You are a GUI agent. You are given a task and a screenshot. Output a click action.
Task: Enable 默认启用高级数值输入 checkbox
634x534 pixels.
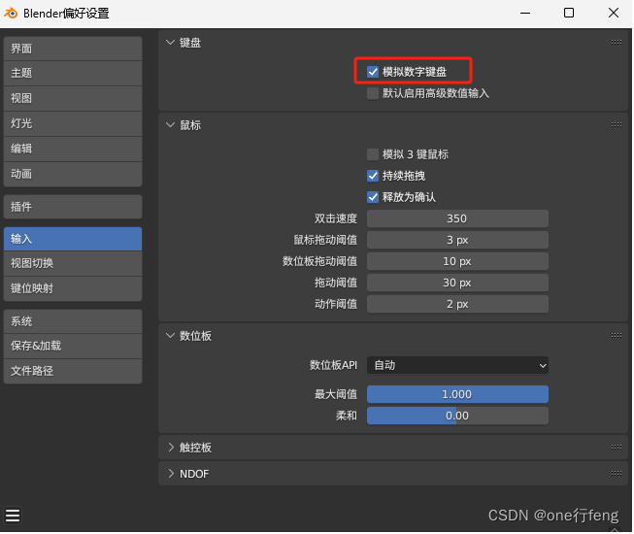coord(373,93)
